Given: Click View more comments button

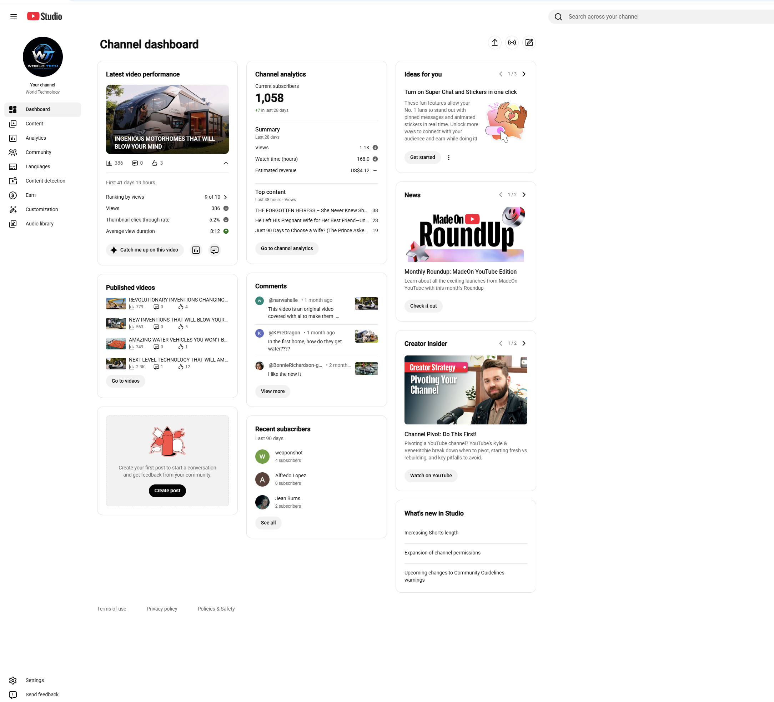Looking at the screenshot, I should point(273,392).
